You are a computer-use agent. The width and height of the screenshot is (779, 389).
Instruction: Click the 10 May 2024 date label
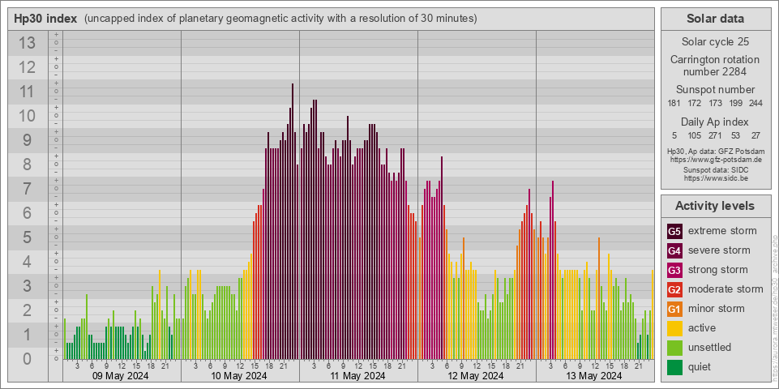[x=239, y=376]
